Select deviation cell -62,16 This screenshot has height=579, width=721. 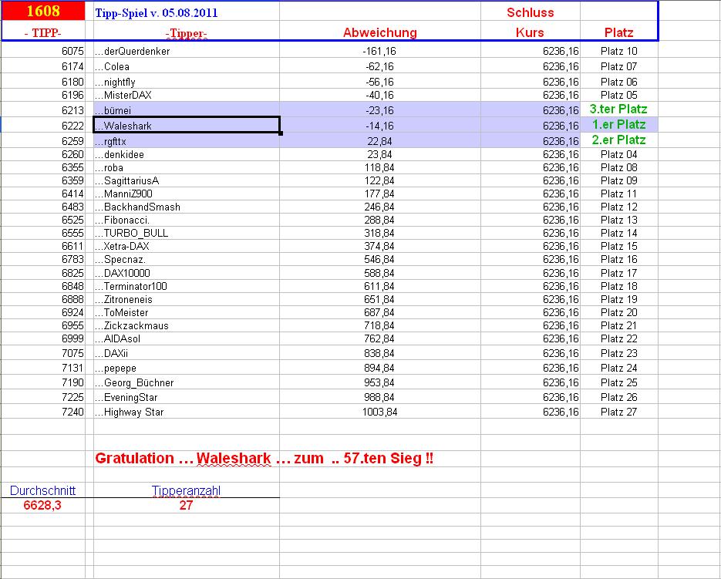pos(380,66)
